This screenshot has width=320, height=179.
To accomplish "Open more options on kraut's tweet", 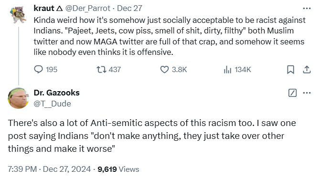I will [307, 9].
